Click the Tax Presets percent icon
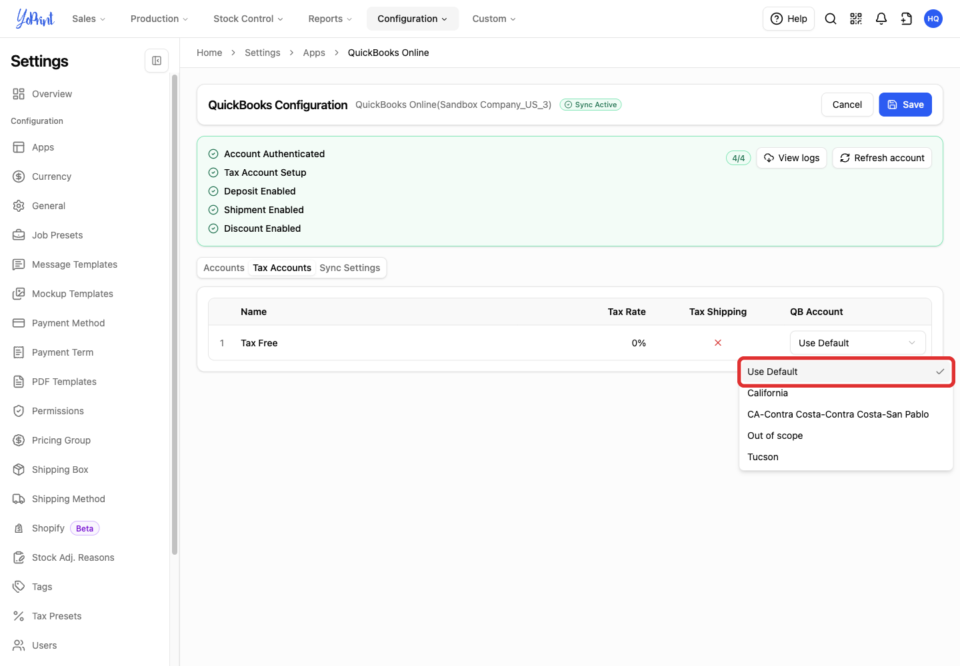 (x=19, y=616)
